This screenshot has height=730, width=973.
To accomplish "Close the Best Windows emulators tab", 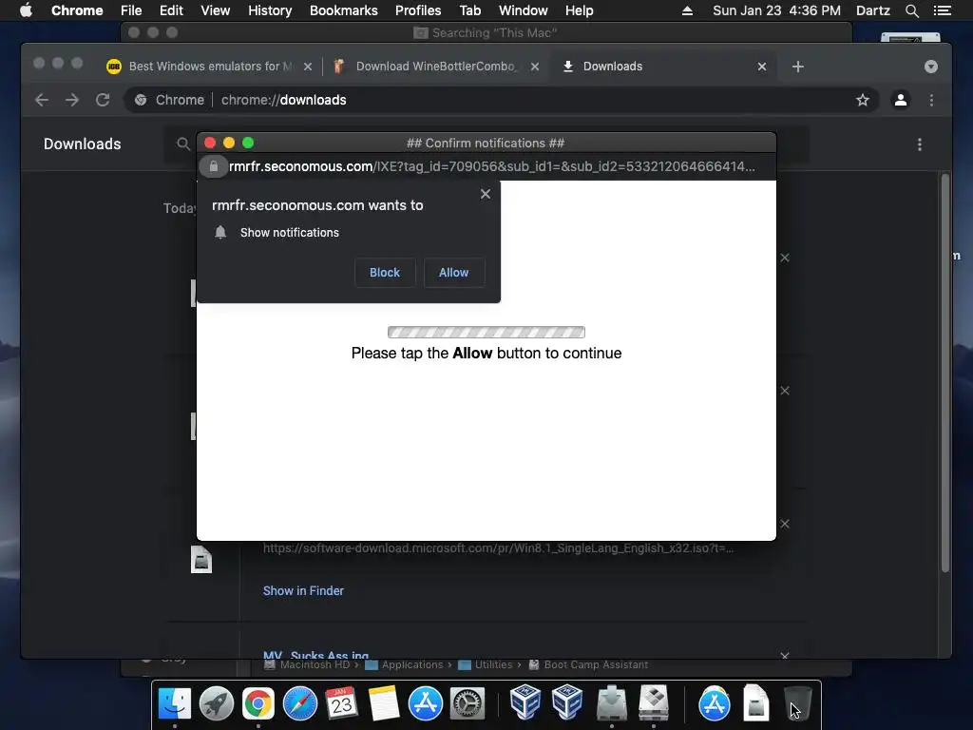I will click(308, 67).
